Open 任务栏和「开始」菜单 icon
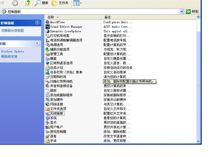 47,72
